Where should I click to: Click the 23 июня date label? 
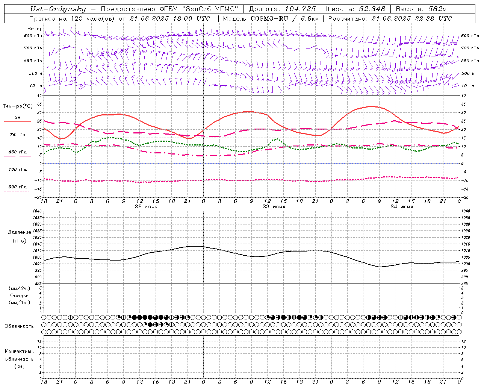(x=274, y=207)
